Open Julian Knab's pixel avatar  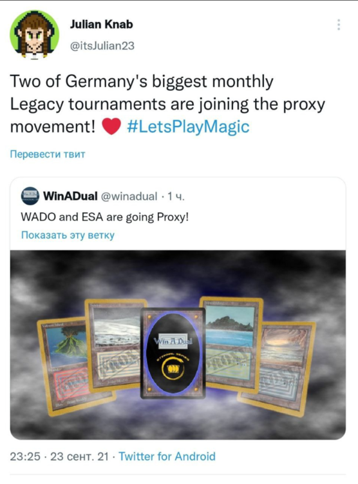click(35, 35)
